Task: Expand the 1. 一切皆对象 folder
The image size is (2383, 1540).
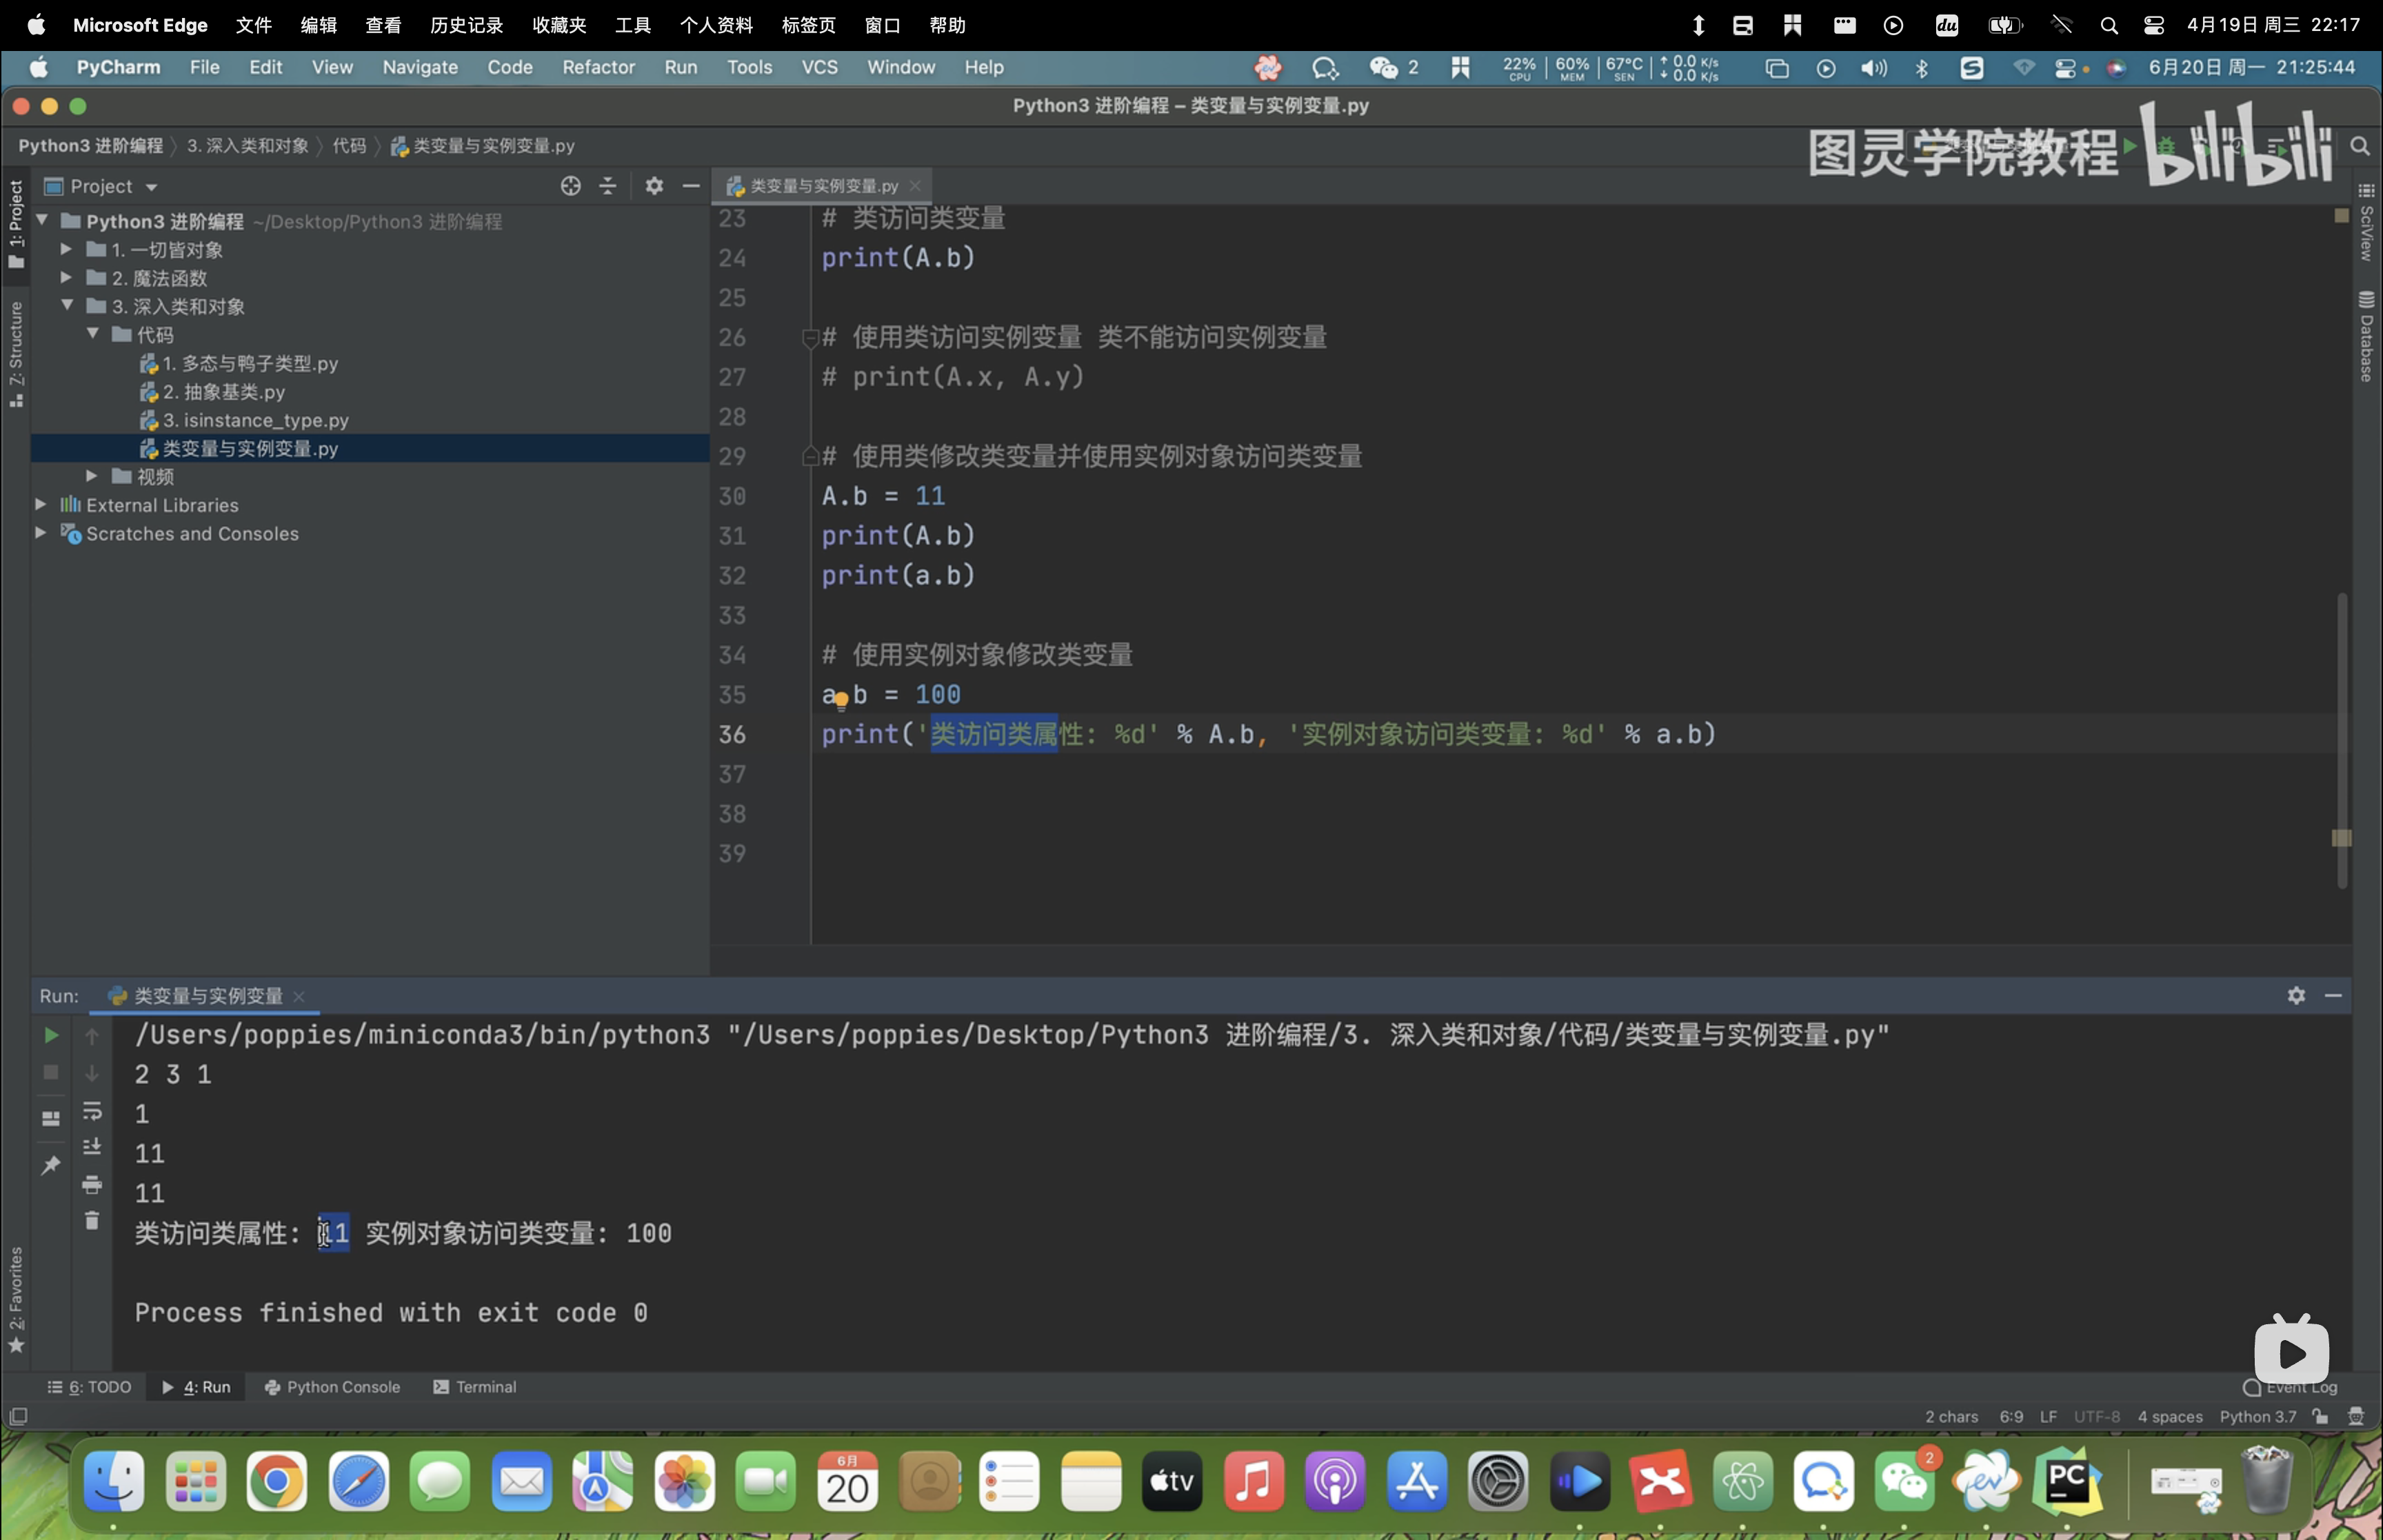Action: [x=66, y=249]
